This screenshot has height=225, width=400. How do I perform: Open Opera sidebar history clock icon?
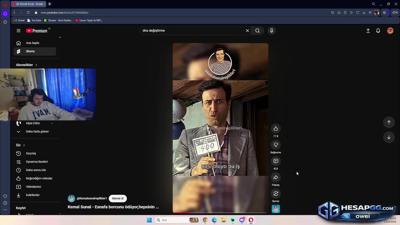[x=5, y=203]
